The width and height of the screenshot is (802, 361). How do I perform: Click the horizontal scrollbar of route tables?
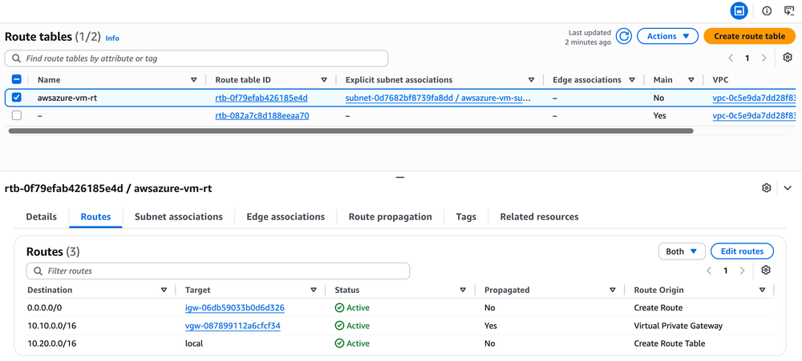351,130
